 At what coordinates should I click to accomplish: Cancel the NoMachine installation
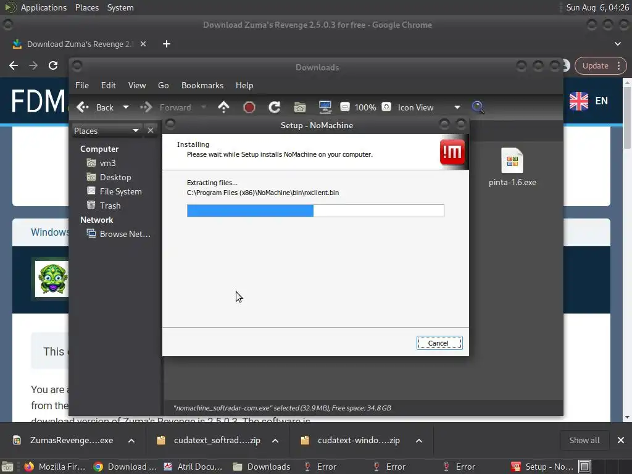(439, 343)
